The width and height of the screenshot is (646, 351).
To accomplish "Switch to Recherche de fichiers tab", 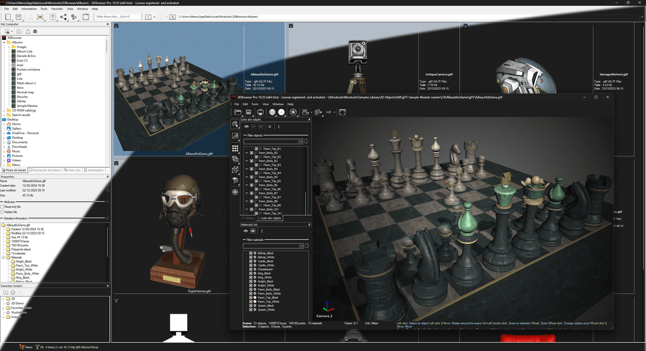I will click(x=45, y=170).
